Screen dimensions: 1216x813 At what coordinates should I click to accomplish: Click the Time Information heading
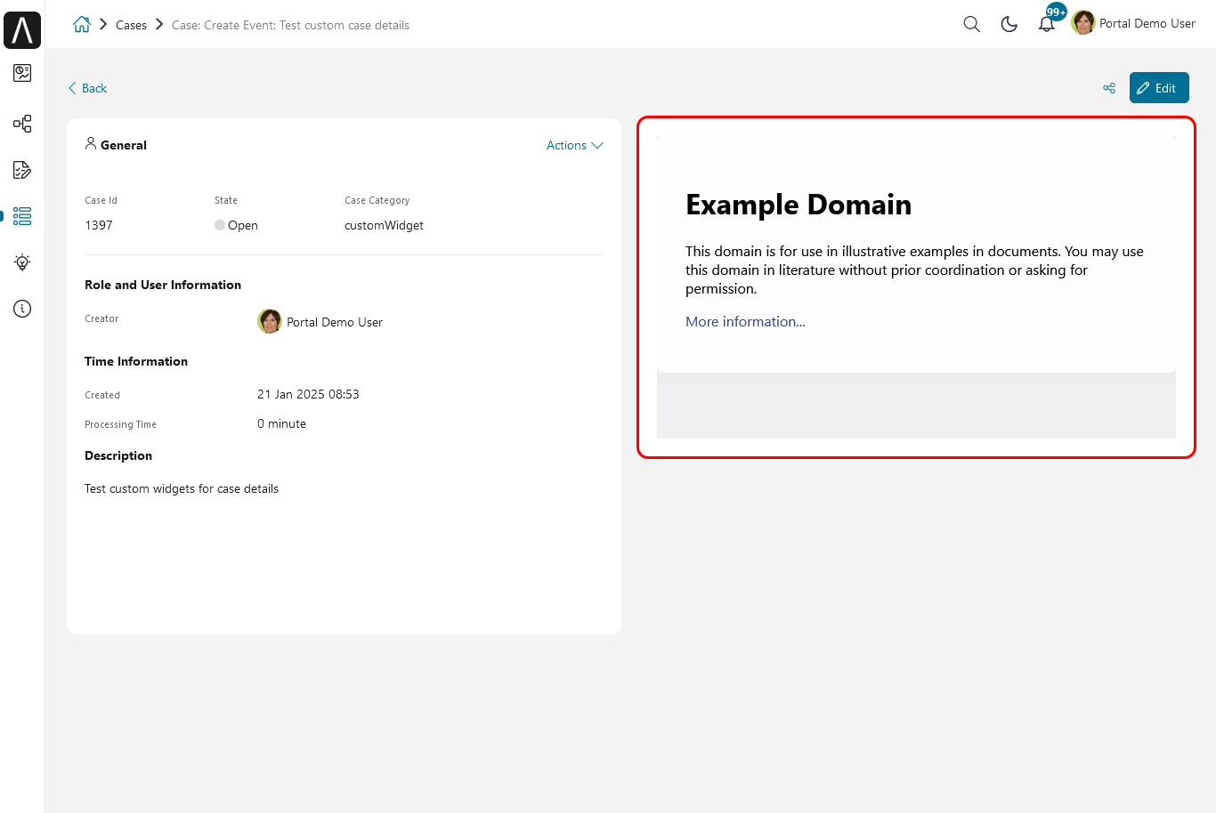(x=136, y=361)
